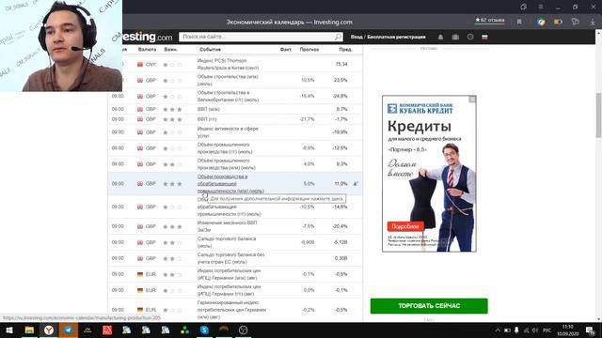The height and width of the screenshot is (338, 602).
Task: Open the green blocks app in taskbar
Action: (184, 330)
